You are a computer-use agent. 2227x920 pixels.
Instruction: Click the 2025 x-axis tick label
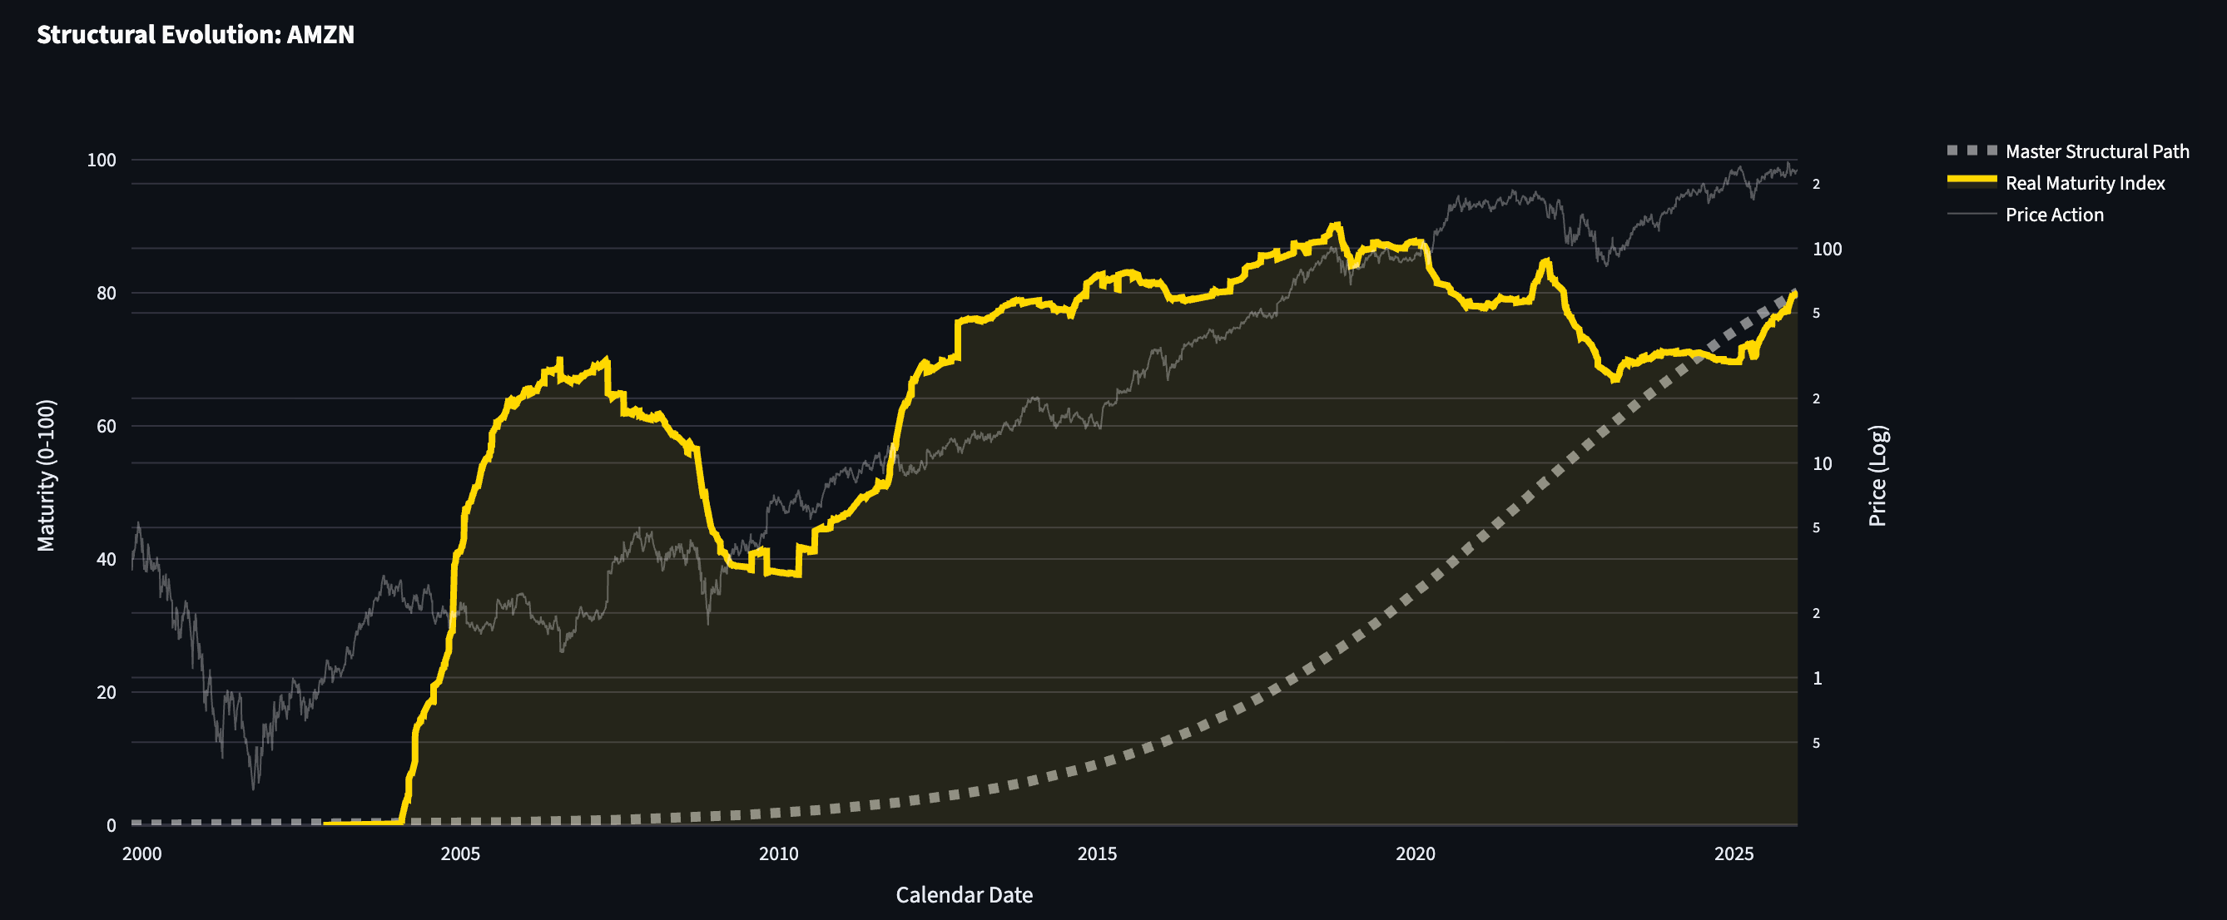click(1733, 854)
